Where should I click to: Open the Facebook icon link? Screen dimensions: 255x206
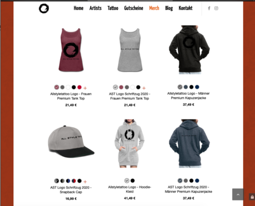[209, 8]
